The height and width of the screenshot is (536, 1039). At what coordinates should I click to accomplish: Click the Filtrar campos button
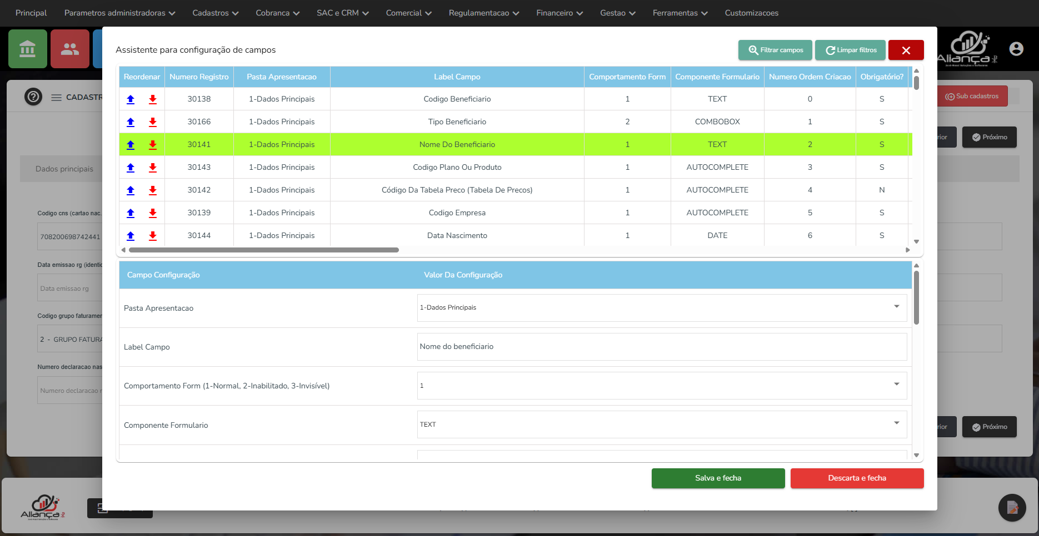[775, 50]
